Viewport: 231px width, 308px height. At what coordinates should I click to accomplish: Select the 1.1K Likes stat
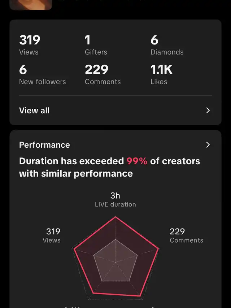click(161, 75)
